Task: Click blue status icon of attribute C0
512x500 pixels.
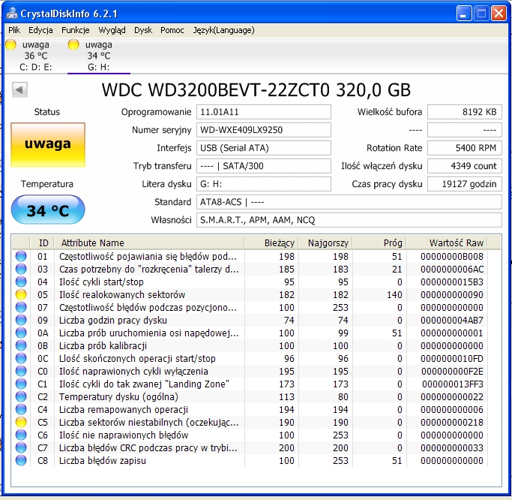Action: point(21,371)
